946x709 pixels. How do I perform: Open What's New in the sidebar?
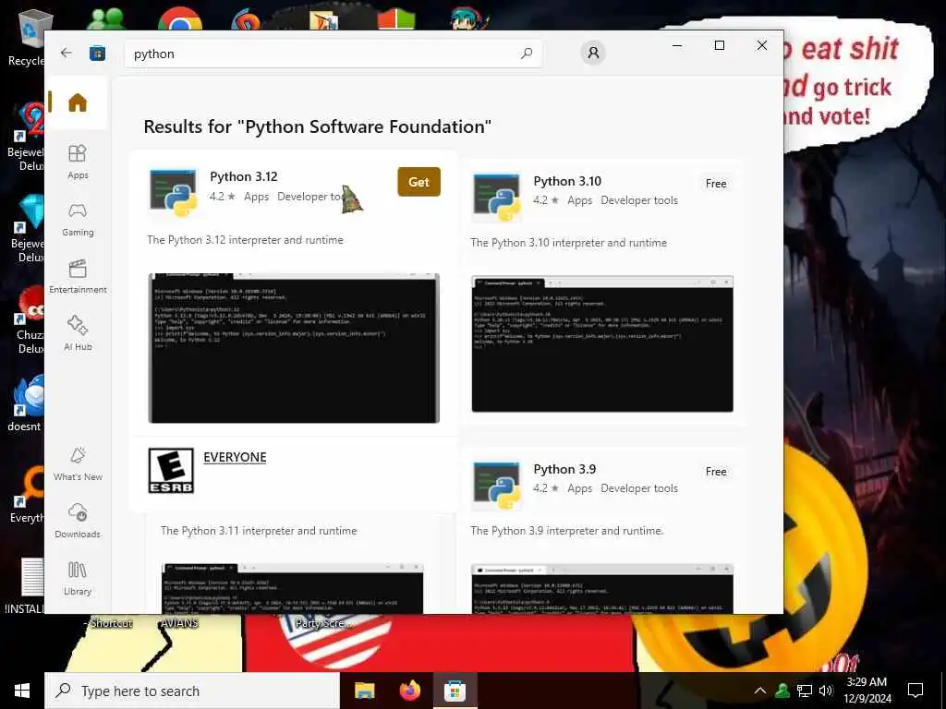tap(78, 463)
